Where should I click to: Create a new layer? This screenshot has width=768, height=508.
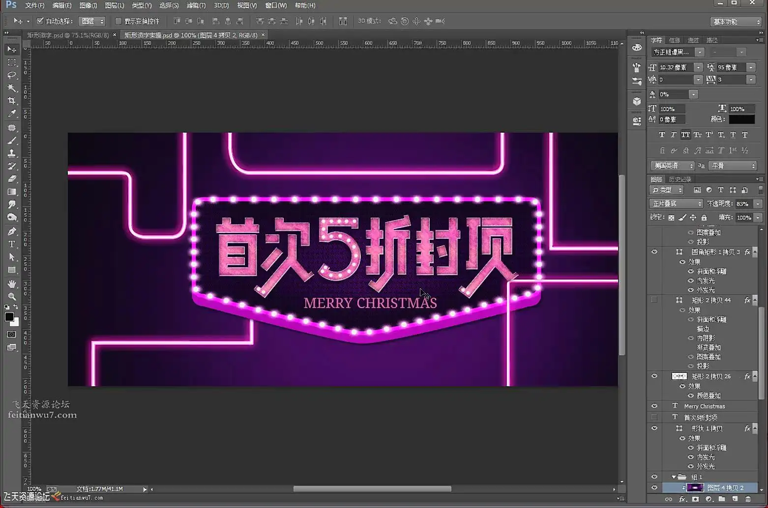pyautogui.click(x=735, y=499)
